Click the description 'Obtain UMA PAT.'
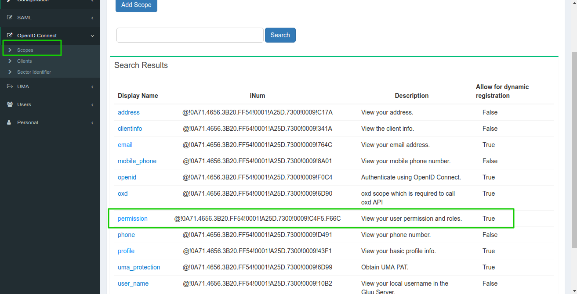This screenshot has height=294, width=577. point(385,267)
